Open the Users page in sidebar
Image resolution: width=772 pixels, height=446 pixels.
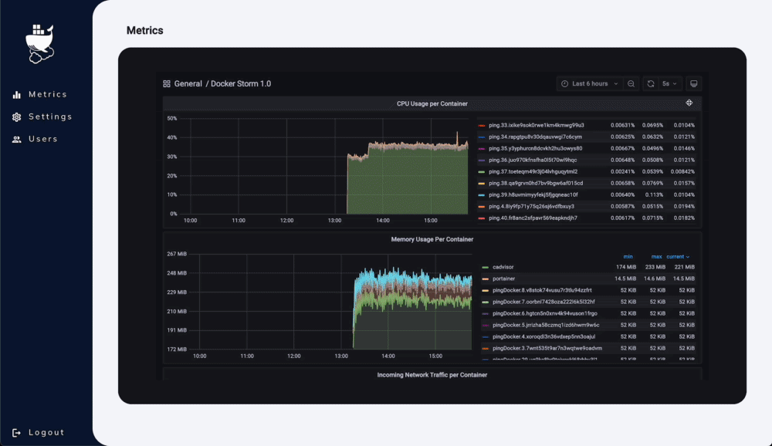pyautogui.click(x=42, y=140)
